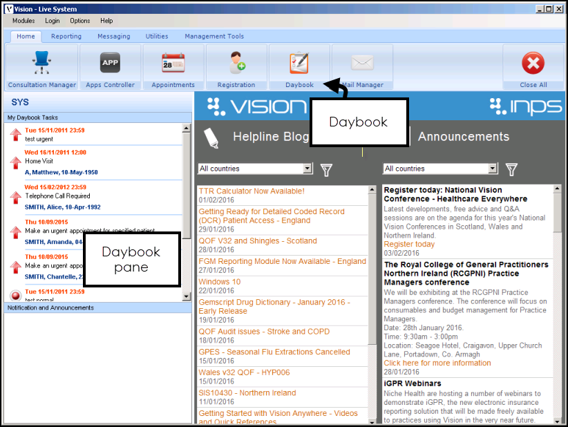The width and height of the screenshot is (568, 427).
Task: Switch to the Reporting tab
Action: tap(66, 36)
